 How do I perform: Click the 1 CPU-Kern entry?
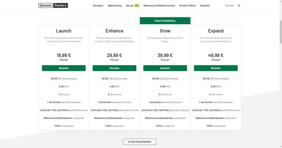click(x=64, y=94)
